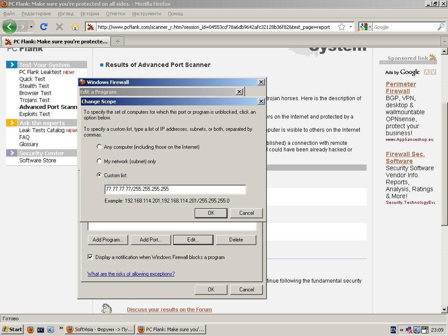Open PC Flank Leaktest link
The width and height of the screenshot is (448, 336).
click(x=40, y=72)
